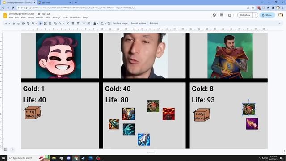
Task: Check cloud document status icon
Action: (49, 14)
